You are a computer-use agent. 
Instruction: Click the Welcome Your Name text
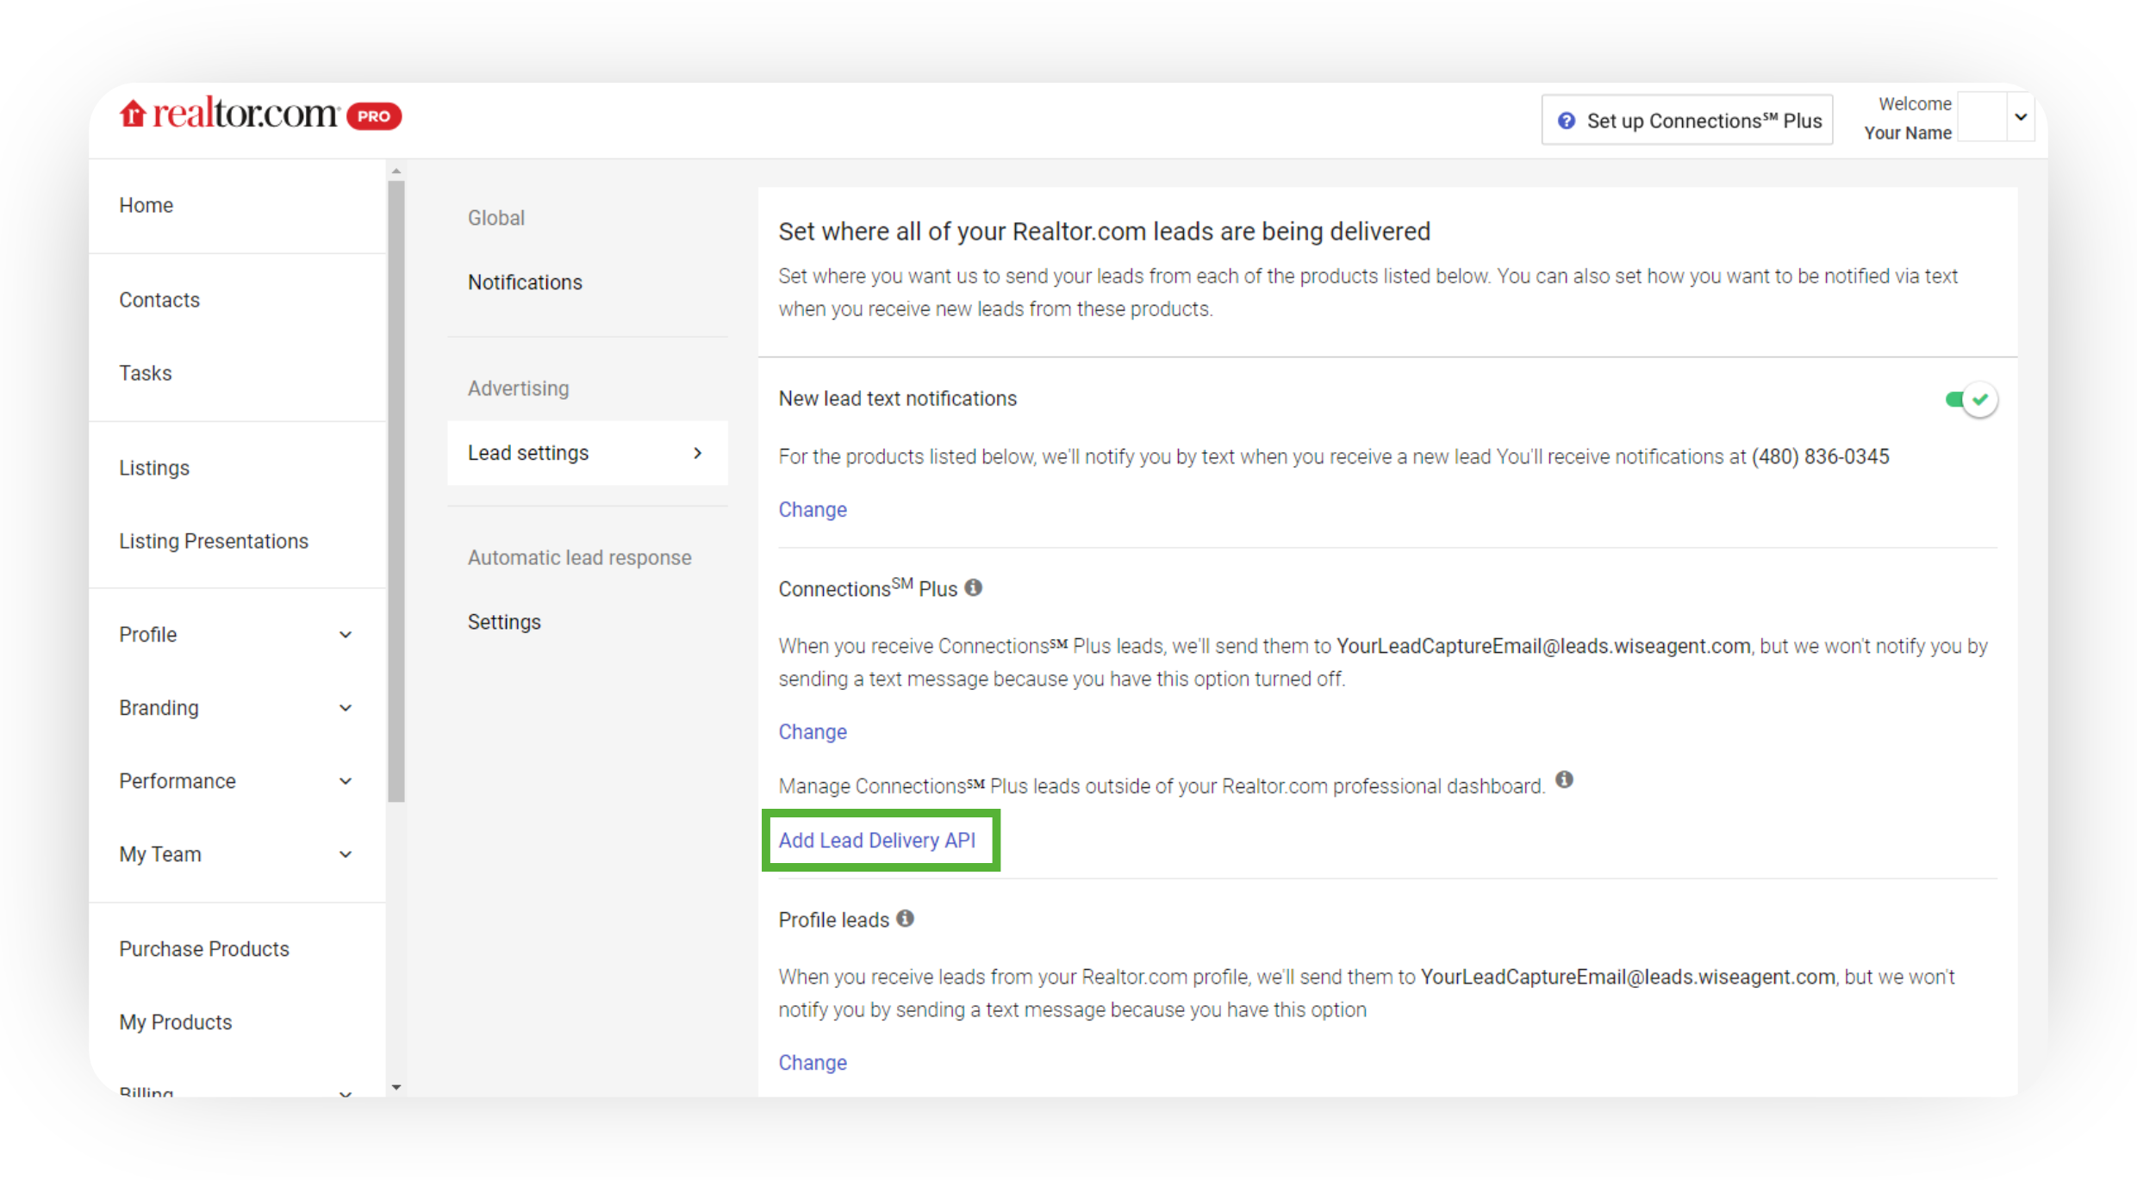click(x=1909, y=118)
